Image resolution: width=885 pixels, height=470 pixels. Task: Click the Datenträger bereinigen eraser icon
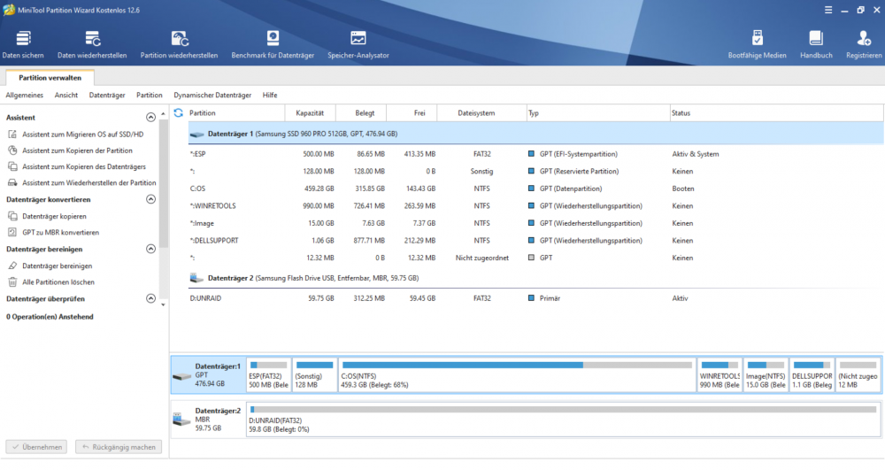12,266
